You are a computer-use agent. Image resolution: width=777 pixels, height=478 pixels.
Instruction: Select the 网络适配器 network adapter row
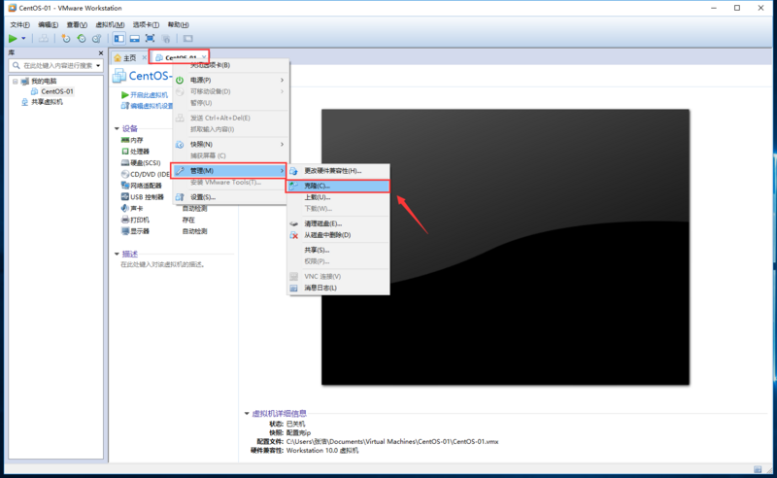pyautogui.click(x=142, y=186)
